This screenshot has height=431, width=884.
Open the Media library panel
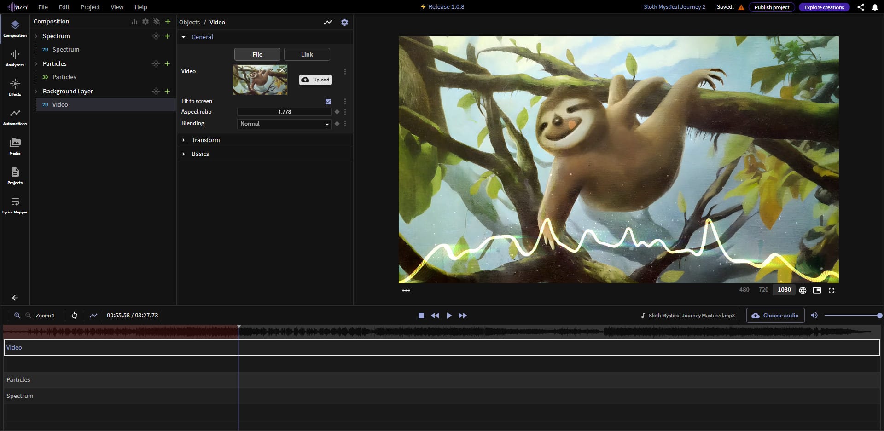point(15,146)
